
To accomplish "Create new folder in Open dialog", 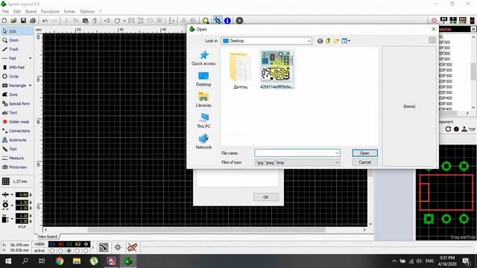I will click(336, 41).
